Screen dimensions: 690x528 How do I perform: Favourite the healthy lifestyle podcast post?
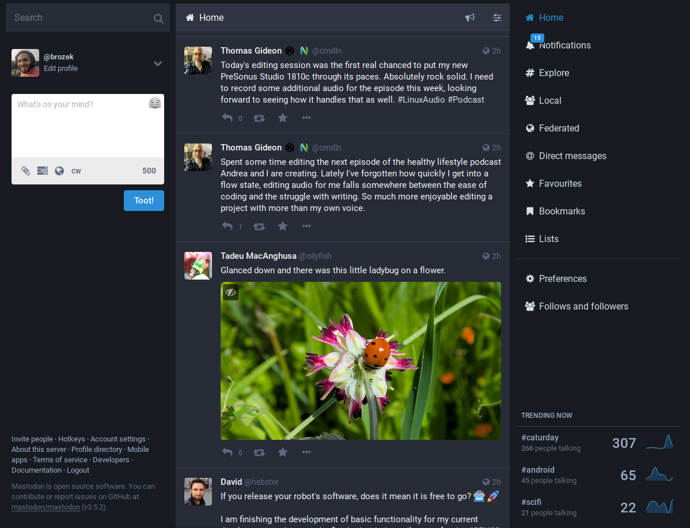[283, 227]
